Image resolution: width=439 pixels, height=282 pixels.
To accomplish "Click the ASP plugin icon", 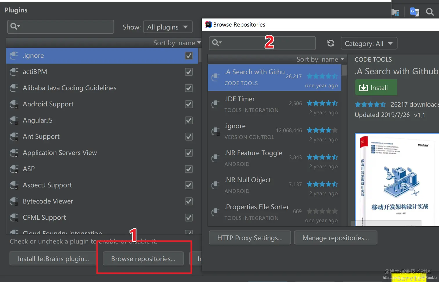I will pyautogui.click(x=14, y=169).
